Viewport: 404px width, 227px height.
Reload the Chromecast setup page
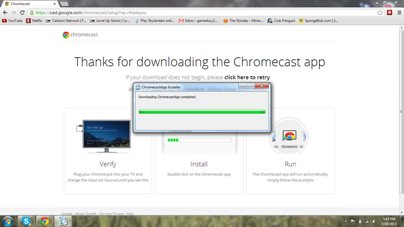pyautogui.click(x=22, y=12)
